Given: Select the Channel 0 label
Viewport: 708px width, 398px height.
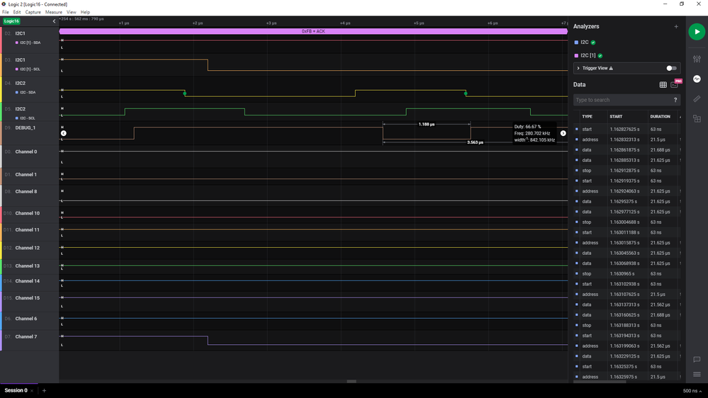Looking at the screenshot, I should click(26, 152).
